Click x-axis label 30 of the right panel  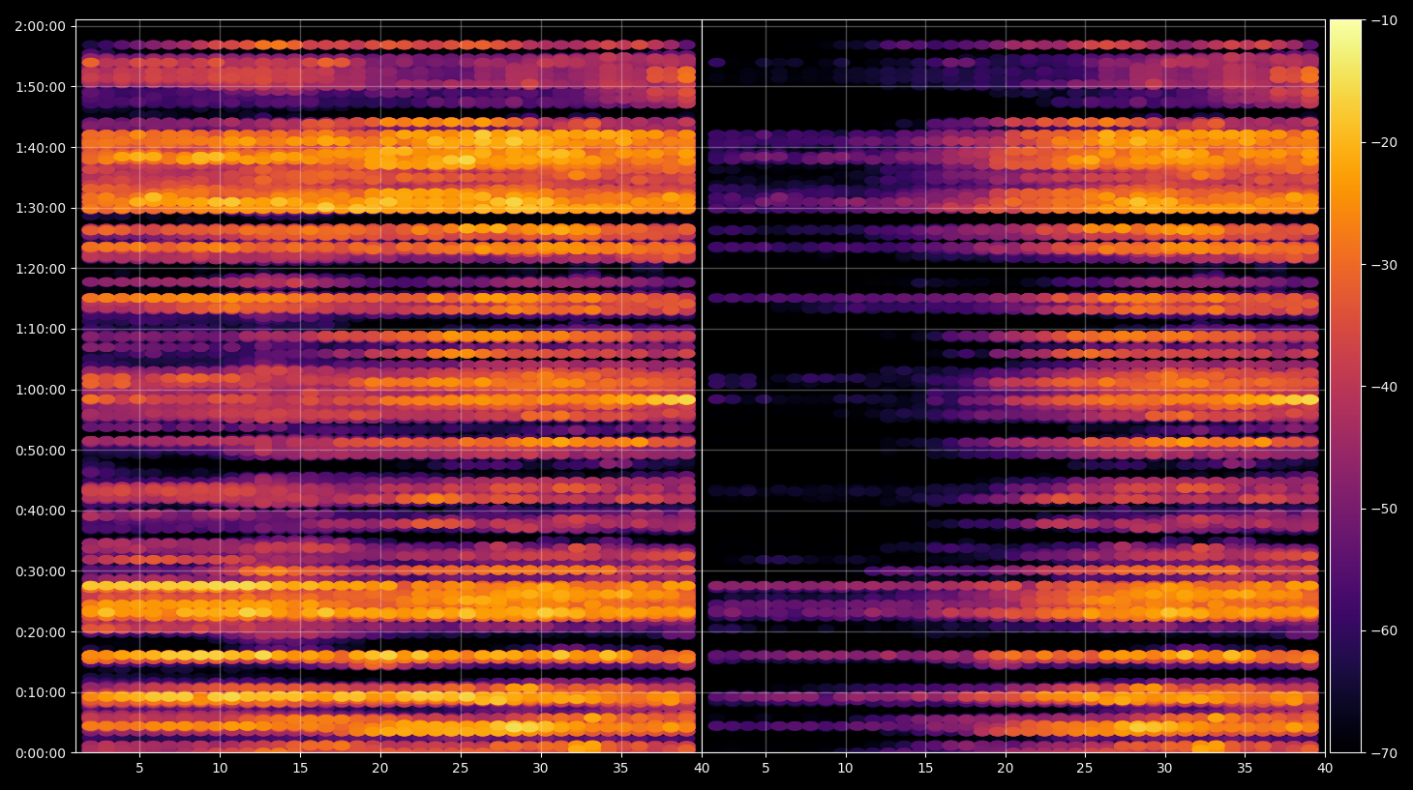click(1164, 769)
